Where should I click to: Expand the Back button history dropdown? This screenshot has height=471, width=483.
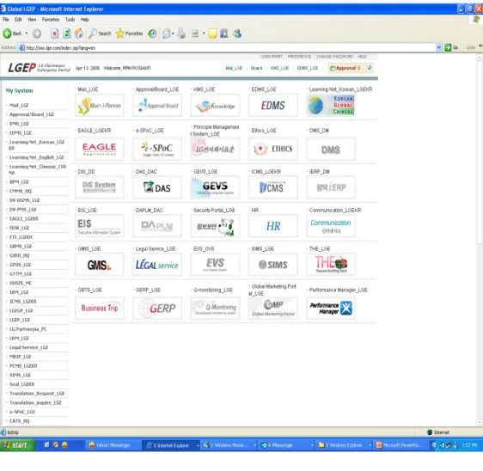pyautogui.click(x=27, y=34)
